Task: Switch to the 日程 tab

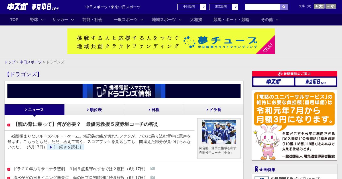Action: pos(154,110)
